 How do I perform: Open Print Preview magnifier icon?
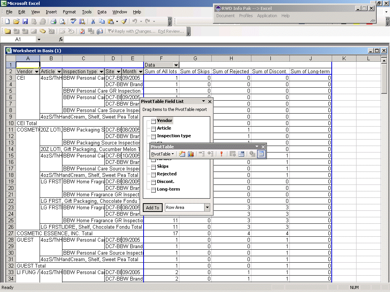point(62,21)
